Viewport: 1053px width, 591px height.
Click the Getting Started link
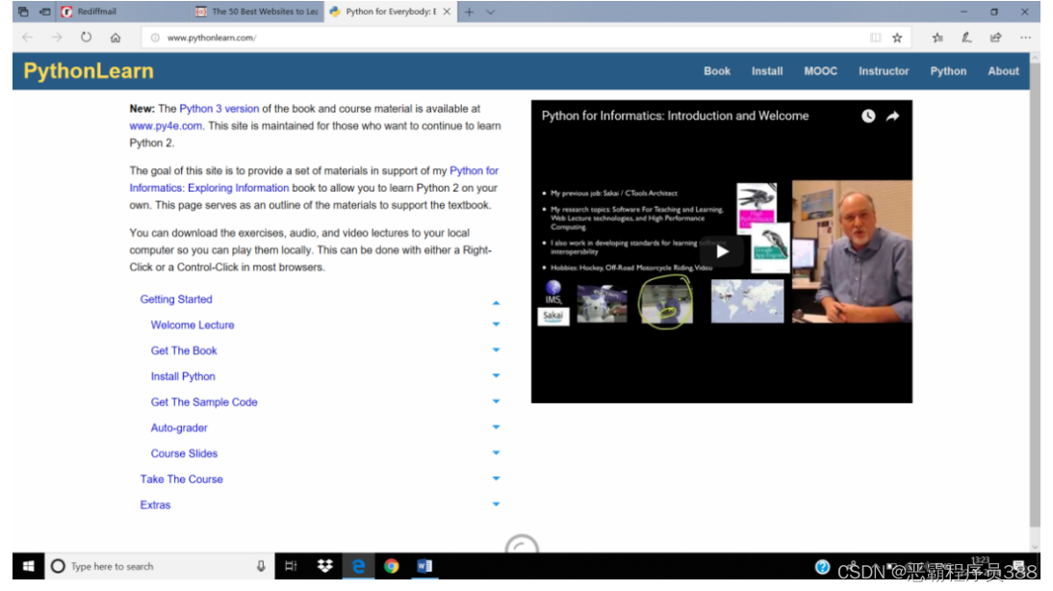click(176, 299)
